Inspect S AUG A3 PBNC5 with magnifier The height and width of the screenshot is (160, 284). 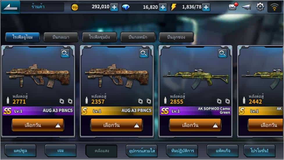(144, 53)
